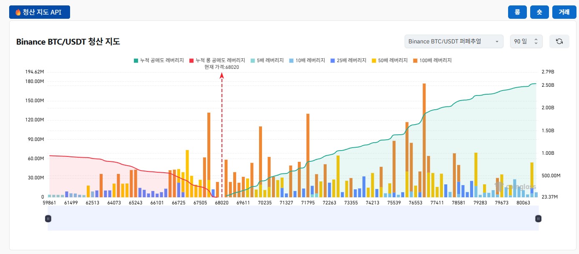The height and width of the screenshot is (254, 579).
Task: Click the 66101 x-axis label
Action: pos(157,203)
